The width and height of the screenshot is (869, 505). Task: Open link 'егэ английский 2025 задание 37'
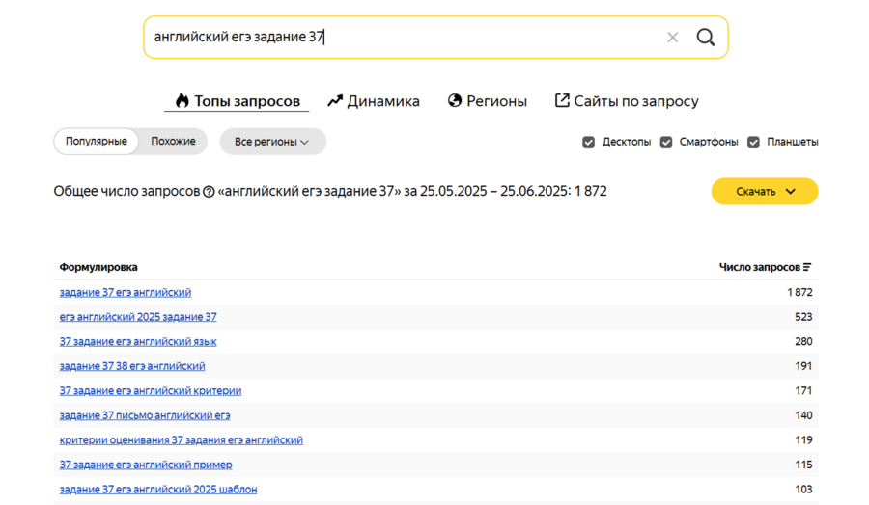(x=138, y=317)
